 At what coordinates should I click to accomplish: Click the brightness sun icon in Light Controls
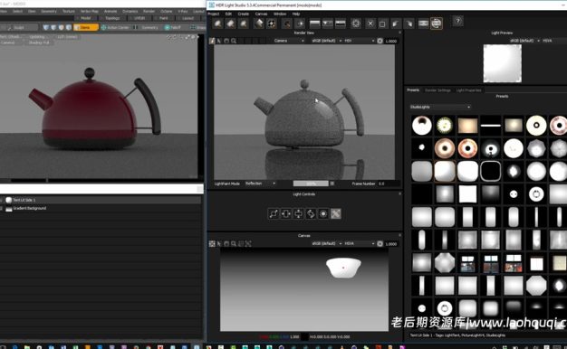click(x=323, y=213)
